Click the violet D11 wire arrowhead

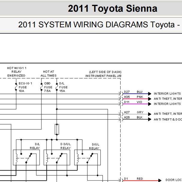(150, 104)
